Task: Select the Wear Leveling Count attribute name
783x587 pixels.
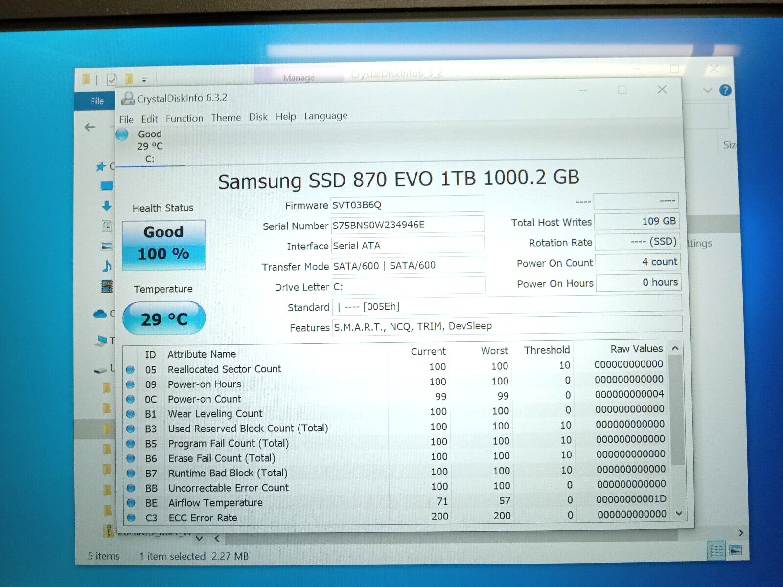Action: point(215,414)
